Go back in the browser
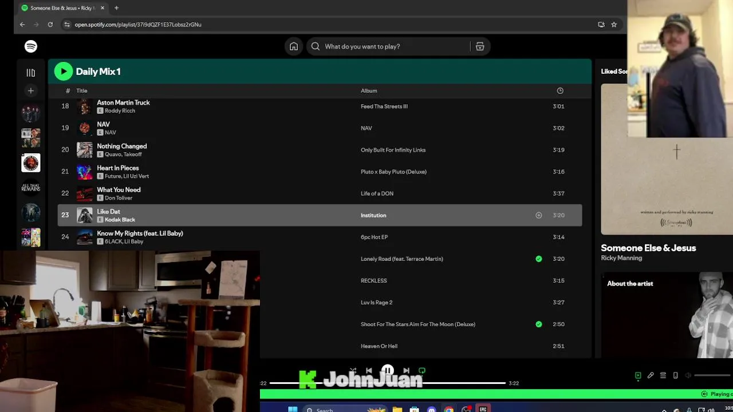Image resolution: width=733 pixels, height=412 pixels. tap(22, 25)
